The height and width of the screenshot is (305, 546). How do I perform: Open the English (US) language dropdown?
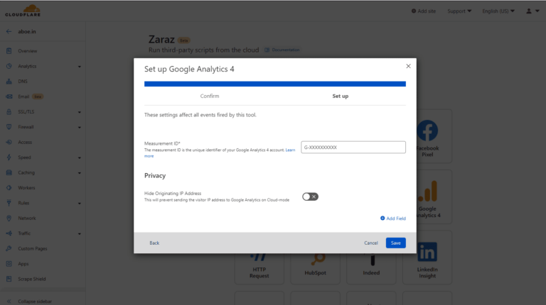point(498,11)
